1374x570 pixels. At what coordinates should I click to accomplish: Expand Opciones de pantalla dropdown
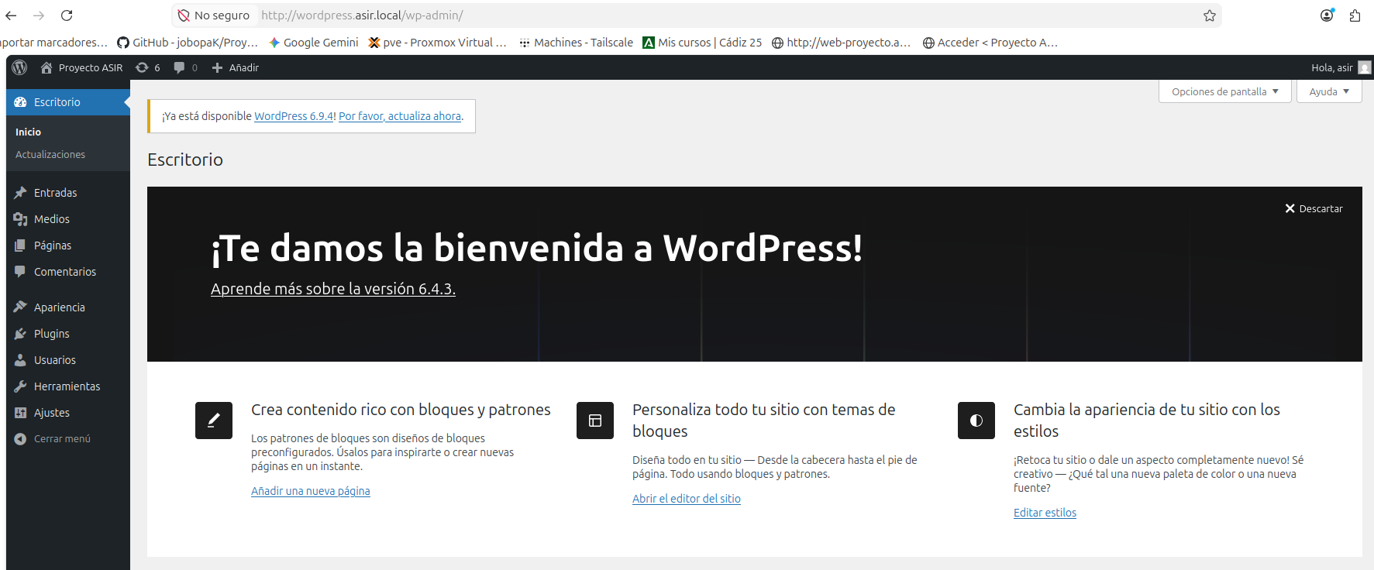(x=1225, y=91)
